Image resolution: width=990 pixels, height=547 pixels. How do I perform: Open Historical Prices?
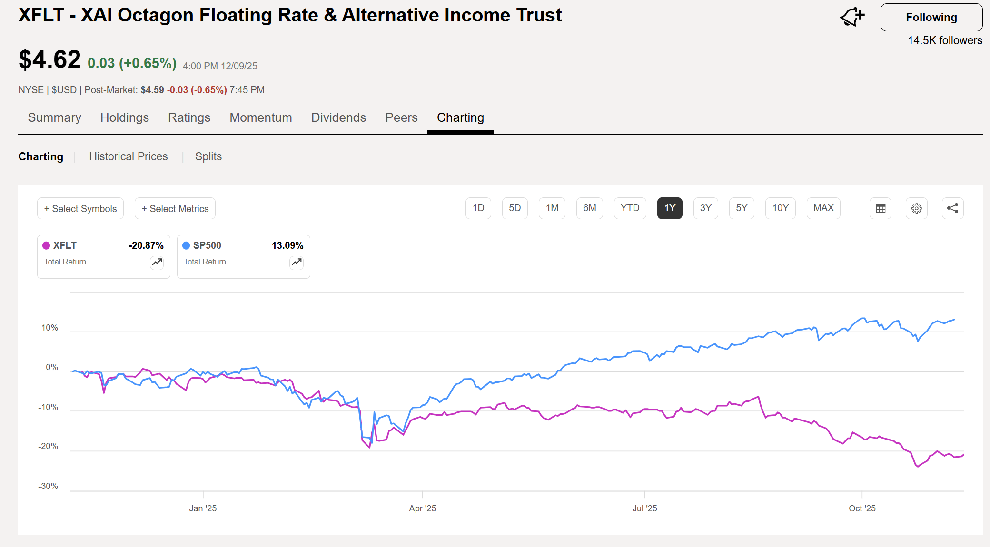pos(129,156)
